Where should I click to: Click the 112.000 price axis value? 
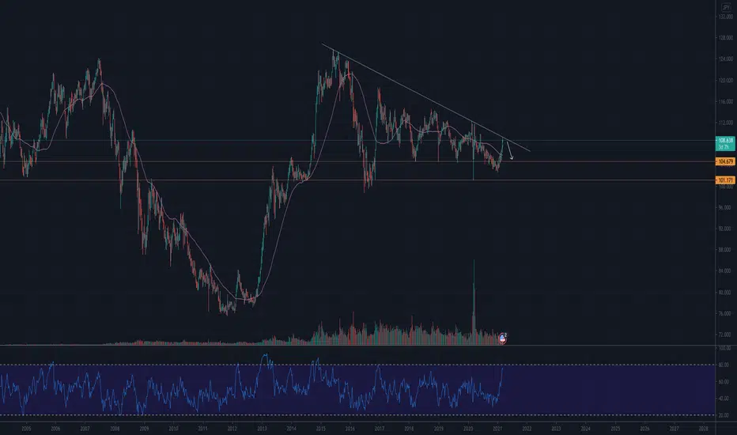725,123
